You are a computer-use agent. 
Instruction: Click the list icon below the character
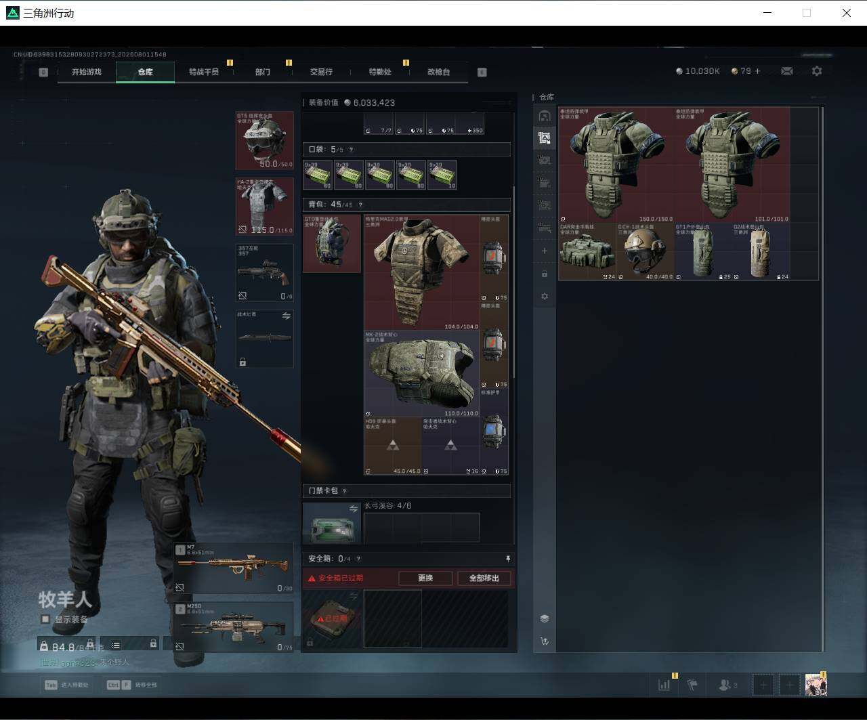pos(116,645)
